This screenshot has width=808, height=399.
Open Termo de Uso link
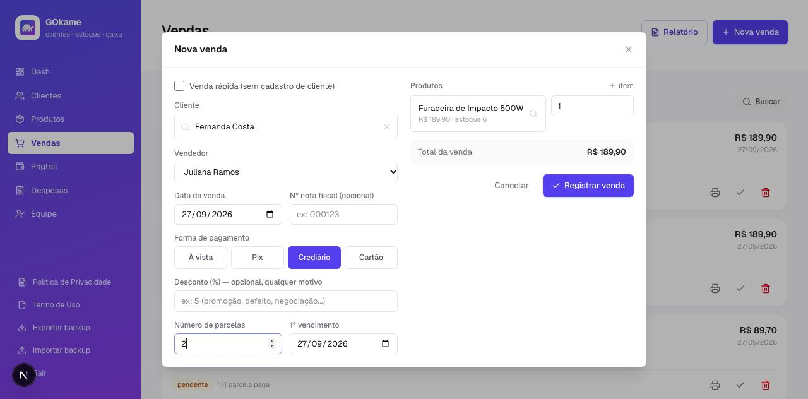[71, 305]
